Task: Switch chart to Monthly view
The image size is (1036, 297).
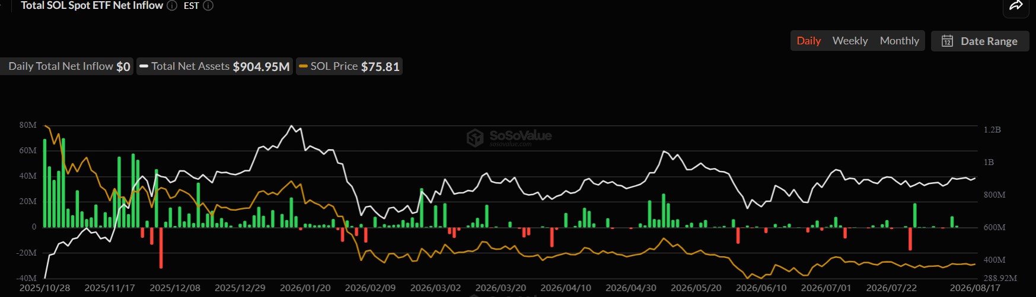Action: click(x=899, y=41)
